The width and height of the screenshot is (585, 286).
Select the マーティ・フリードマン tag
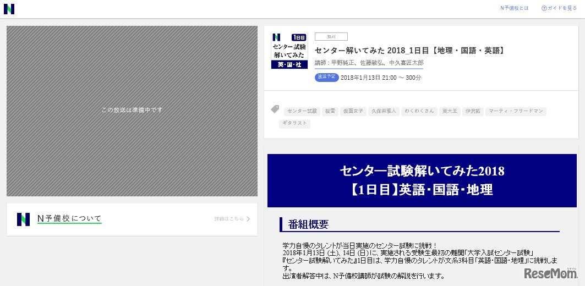click(x=516, y=111)
